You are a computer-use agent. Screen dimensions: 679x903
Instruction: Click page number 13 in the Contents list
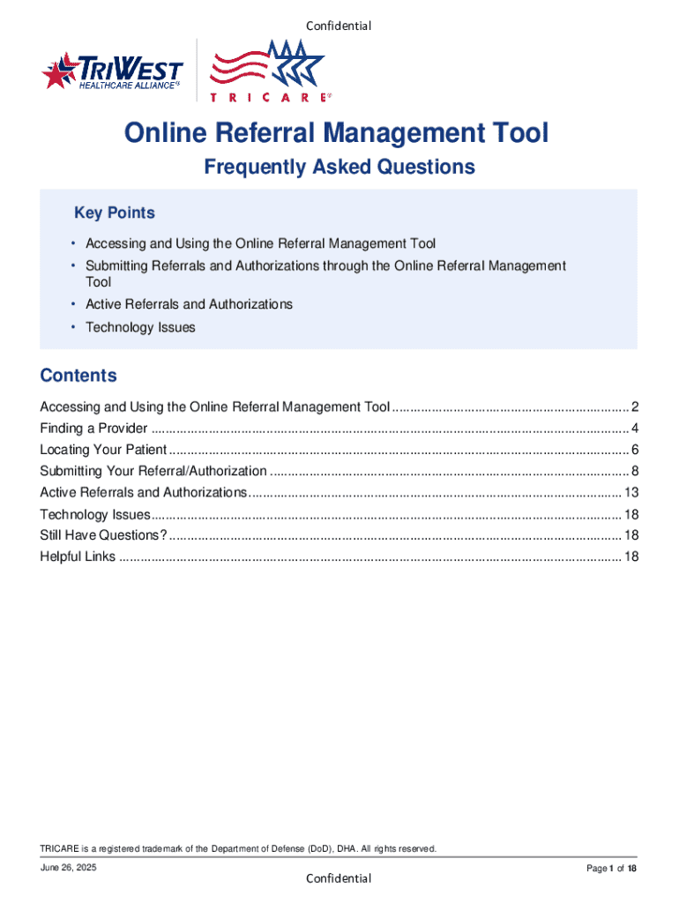[x=630, y=492]
